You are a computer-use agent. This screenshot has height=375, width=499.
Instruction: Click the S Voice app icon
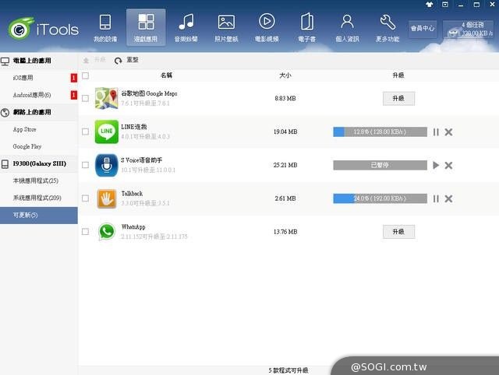106,165
